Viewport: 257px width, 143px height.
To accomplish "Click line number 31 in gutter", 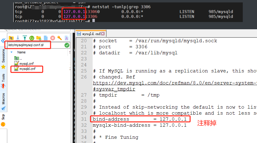I will tap(84, 119).
